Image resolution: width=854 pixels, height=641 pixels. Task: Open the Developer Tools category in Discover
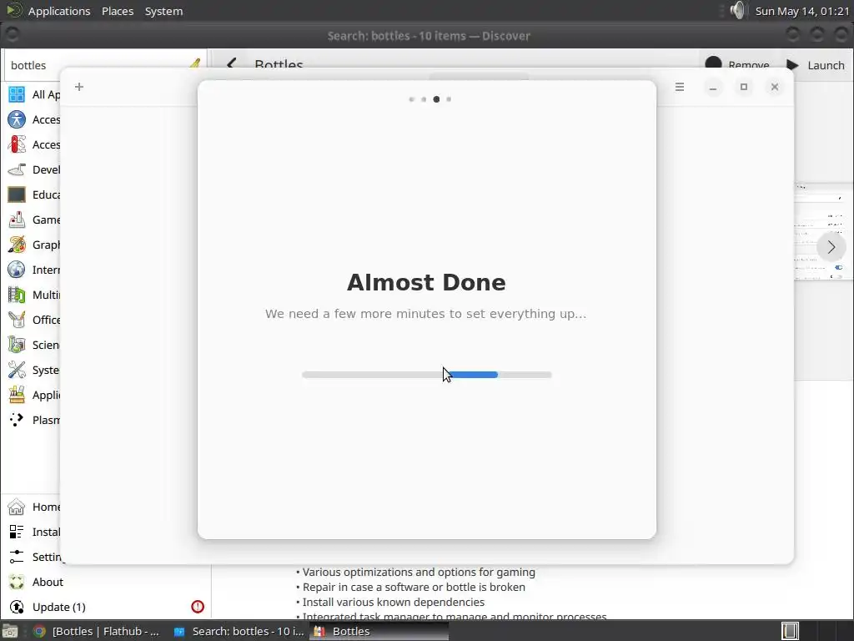(33, 169)
